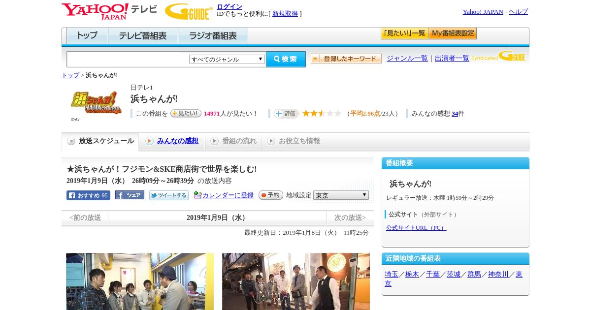Click the カレンダーに登録 link
The width and height of the screenshot is (591, 310).
point(228,195)
